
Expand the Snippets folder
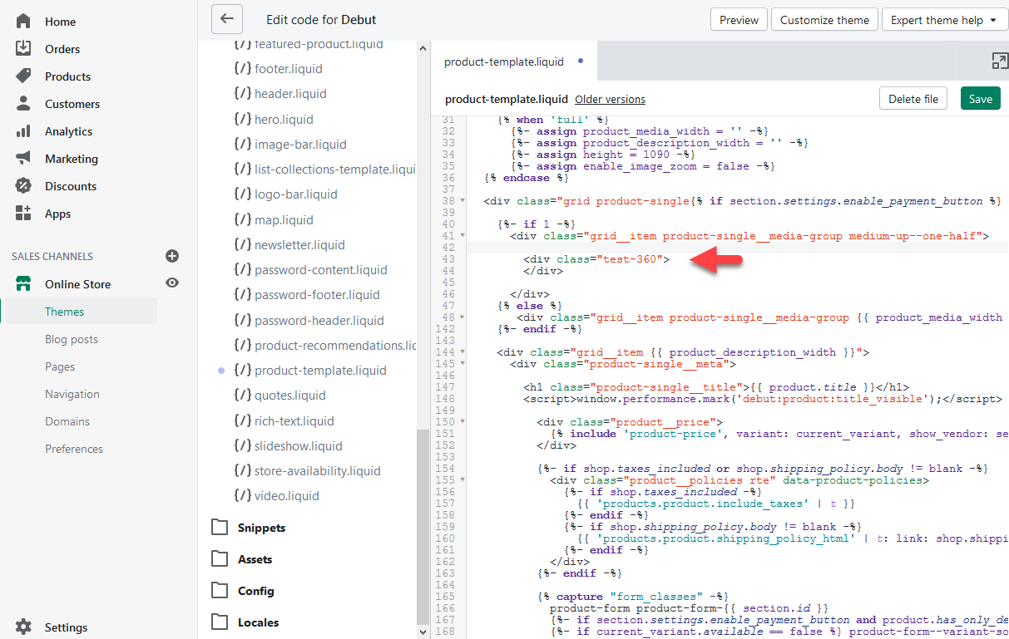(x=248, y=528)
